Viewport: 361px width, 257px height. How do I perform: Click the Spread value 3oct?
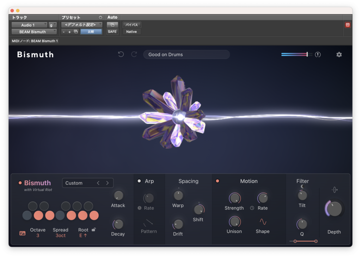[61, 236]
